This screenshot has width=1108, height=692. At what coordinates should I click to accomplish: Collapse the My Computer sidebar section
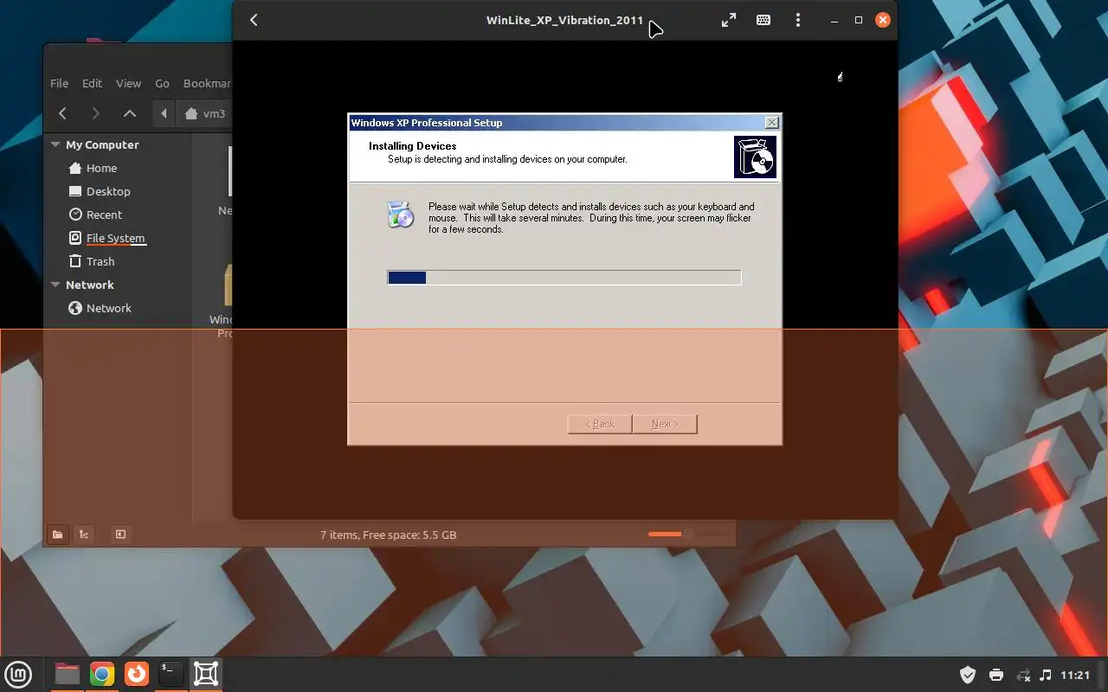click(55, 144)
